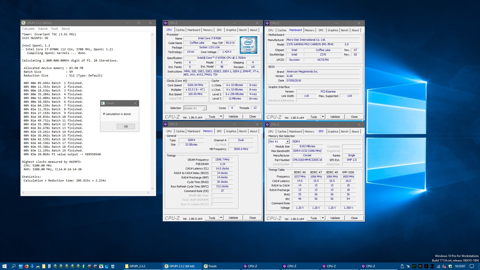Click Z370 GAMING PRO CARBON model field

click(310, 44)
